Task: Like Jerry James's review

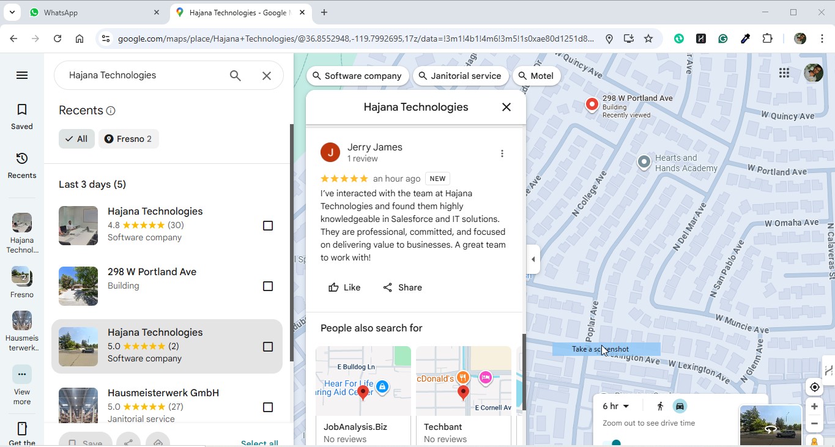Action: tap(344, 287)
